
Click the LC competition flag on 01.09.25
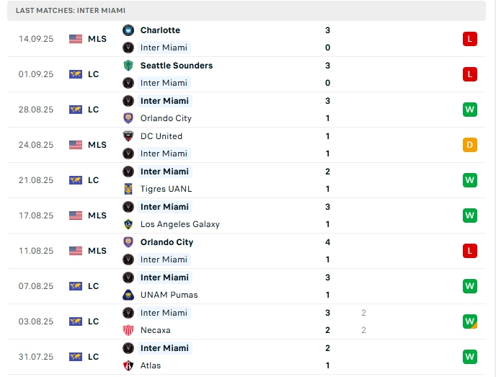(x=76, y=74)
